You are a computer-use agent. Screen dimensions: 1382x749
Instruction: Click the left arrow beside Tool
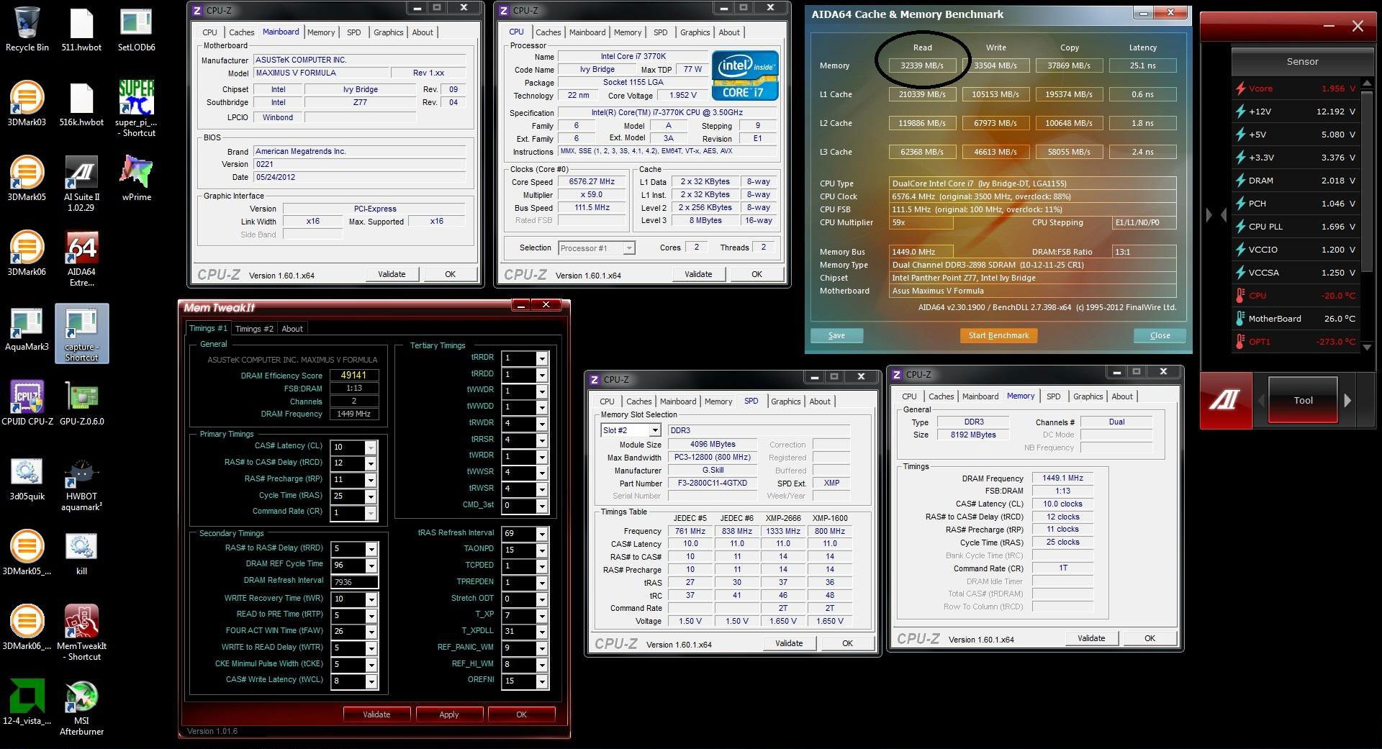click(1260, 400)
